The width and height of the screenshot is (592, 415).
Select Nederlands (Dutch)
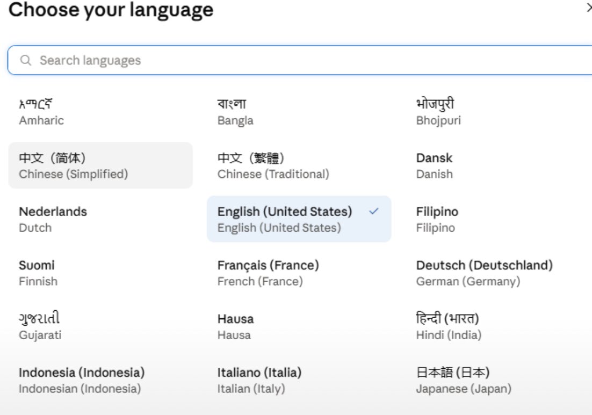tap(100, 219)
